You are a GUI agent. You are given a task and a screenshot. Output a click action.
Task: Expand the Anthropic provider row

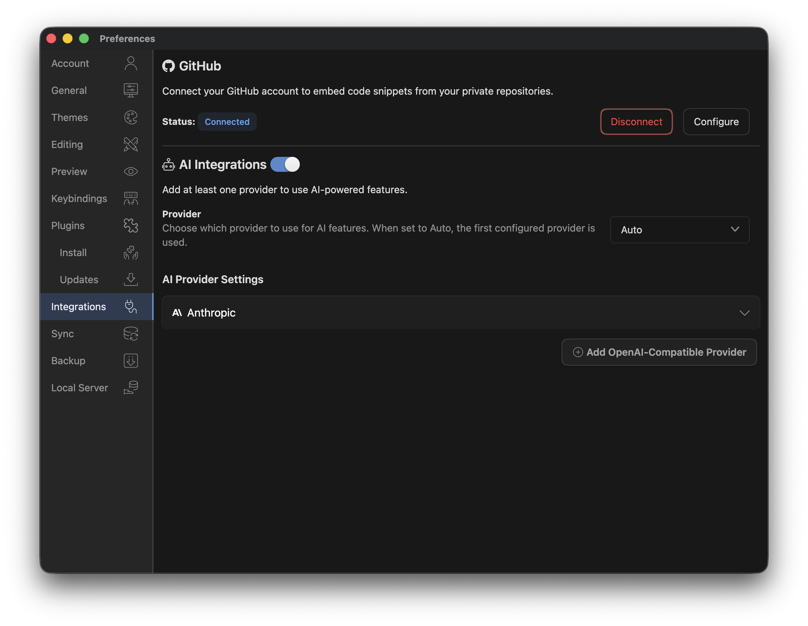461,313
